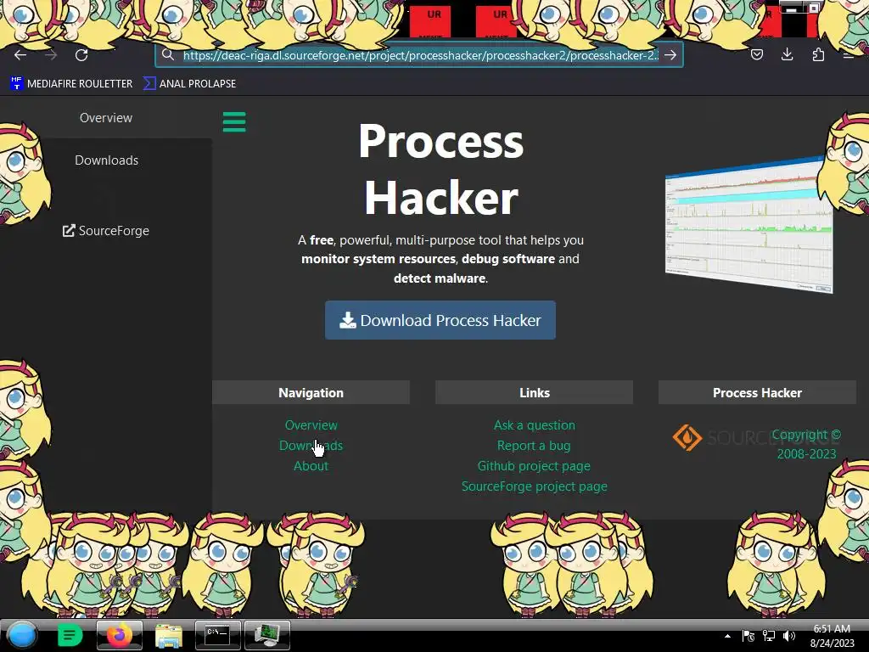Open the command prompt taskbar item

pos(218,635)
